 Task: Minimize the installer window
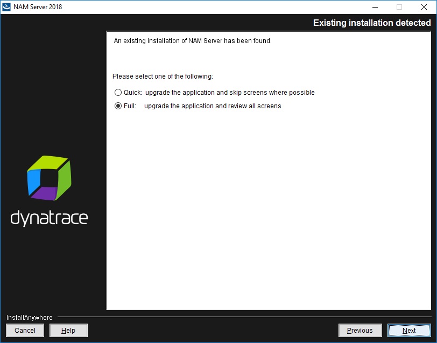(x=375, y=7)
